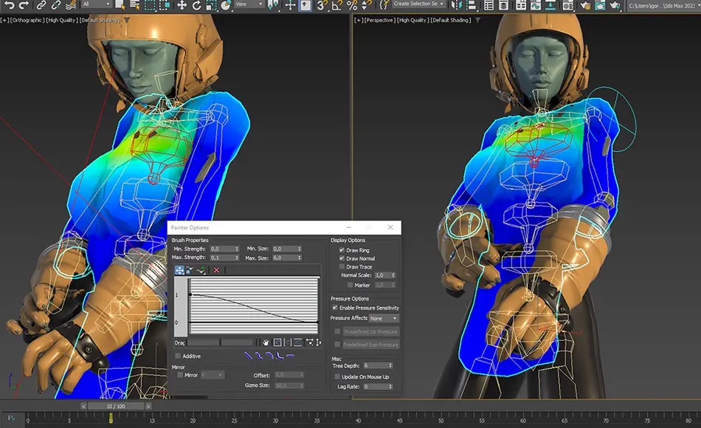Open the Pressure Affects dropdown
Image resolution: width=701 pixels, height=428 pixels.
click(x=384, y=318)
